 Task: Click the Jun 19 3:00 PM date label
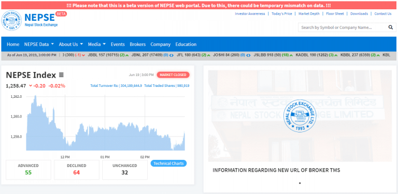(141, 74)
